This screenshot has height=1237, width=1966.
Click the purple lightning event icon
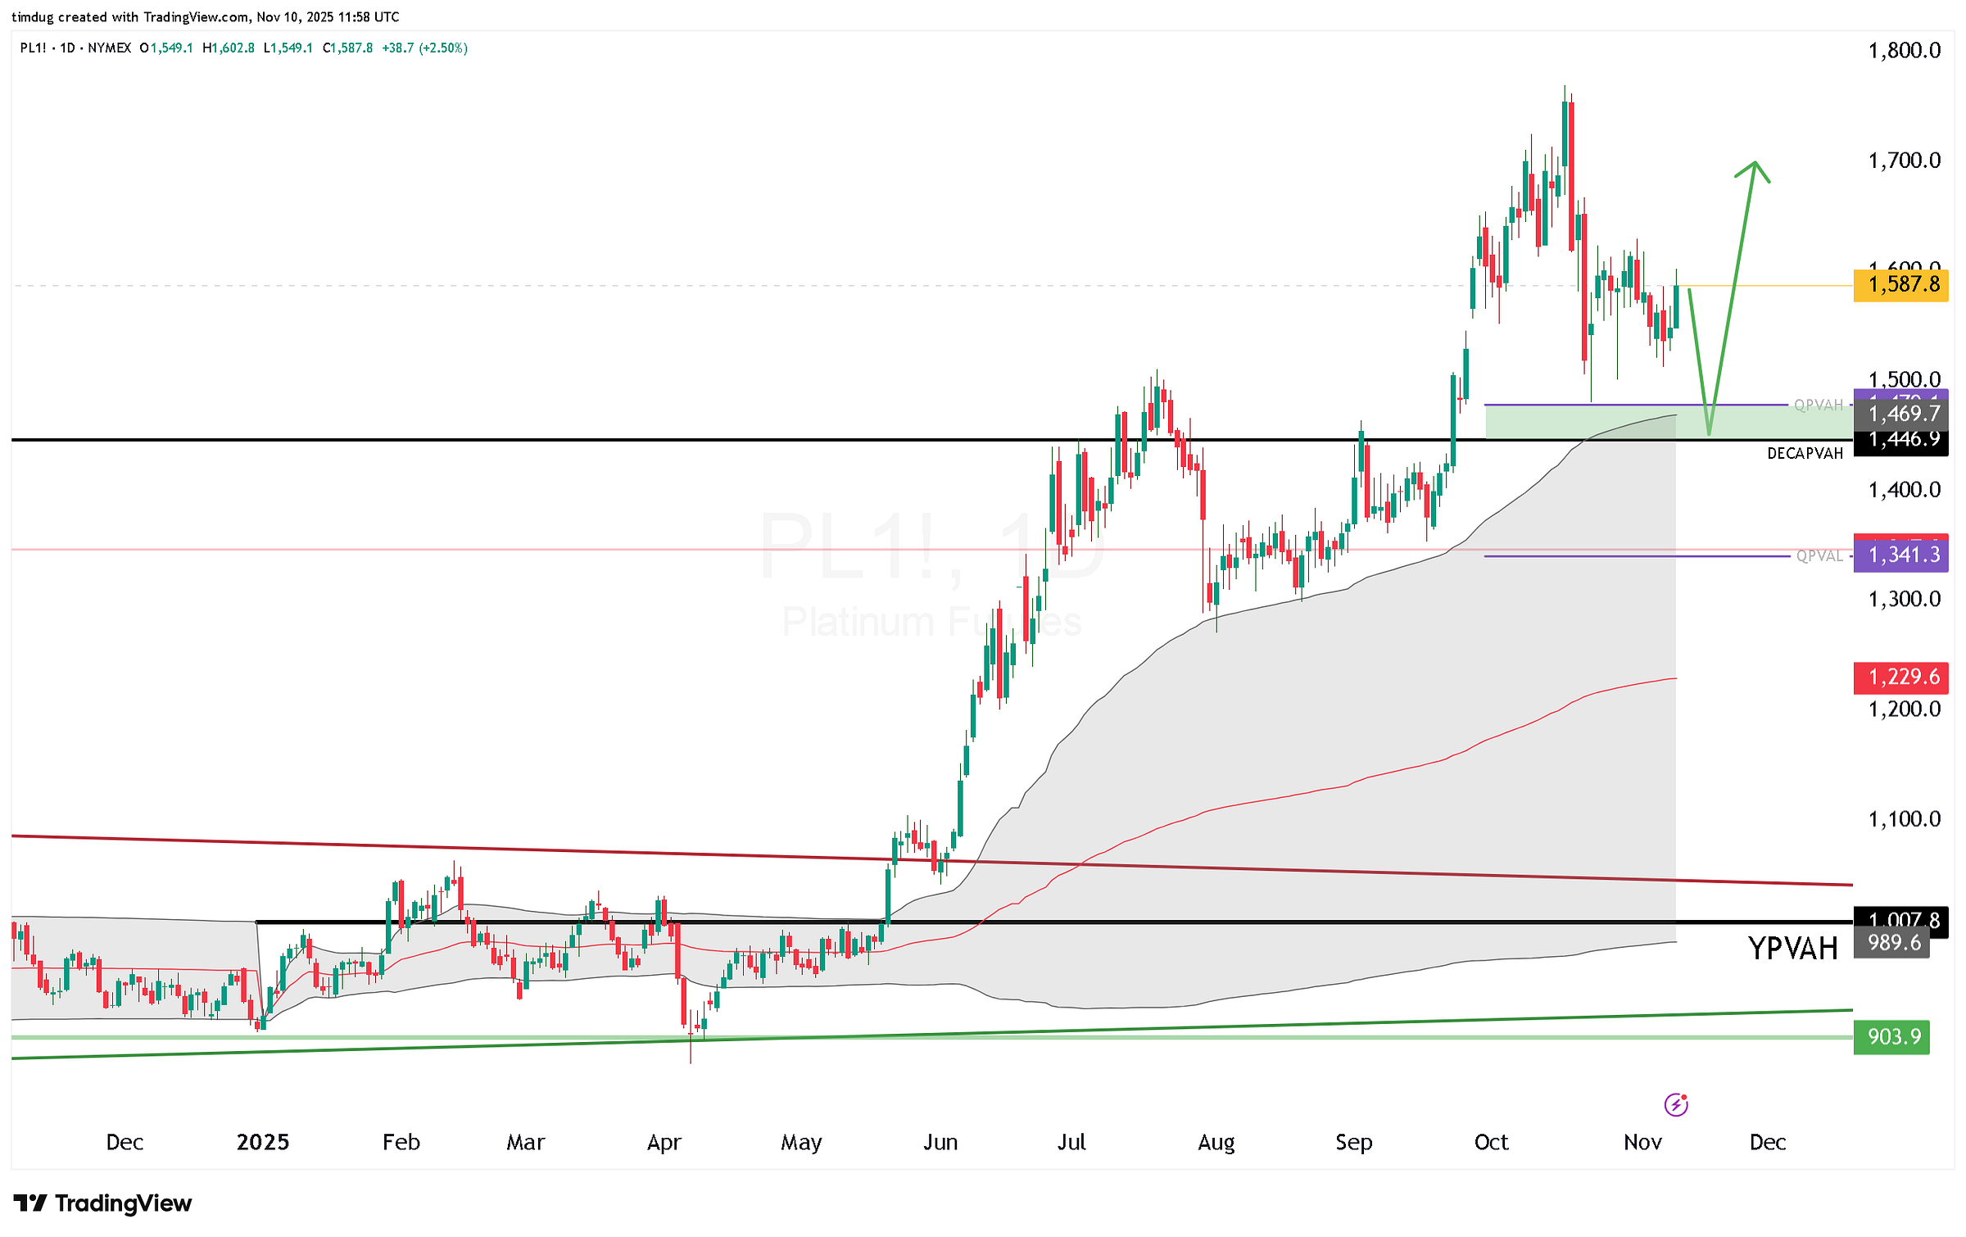[x=1675, y=1105]
